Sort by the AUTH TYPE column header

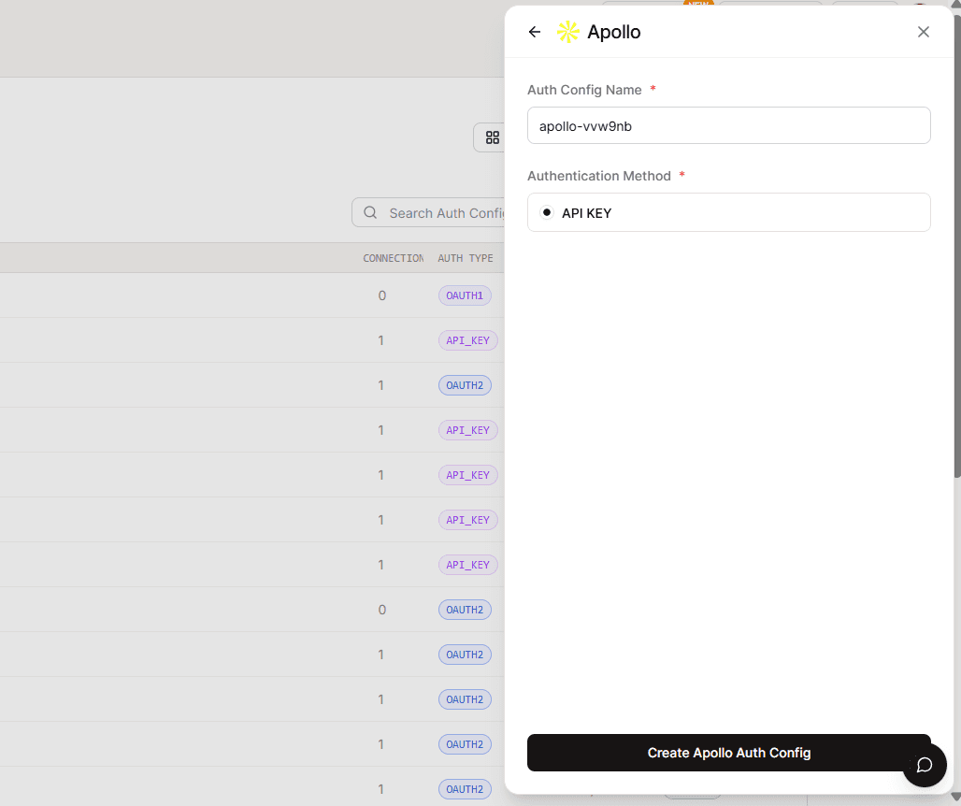[x=466, y=258]
